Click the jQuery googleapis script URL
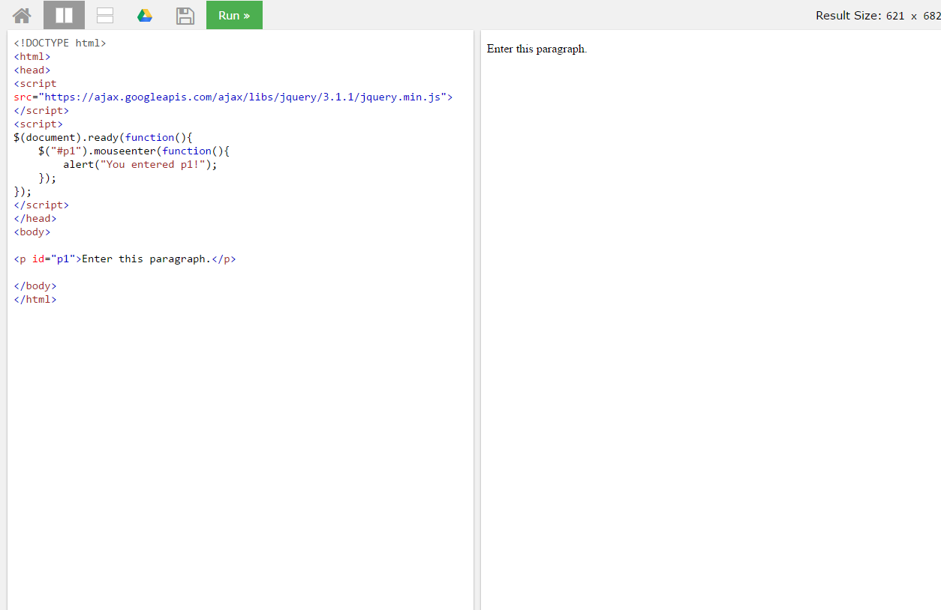 (242, 97)
